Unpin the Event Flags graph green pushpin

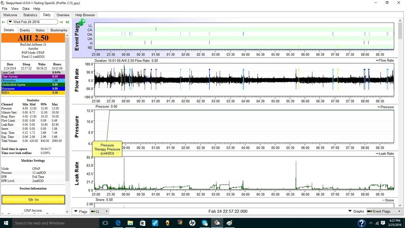click(x=82, y=22)
